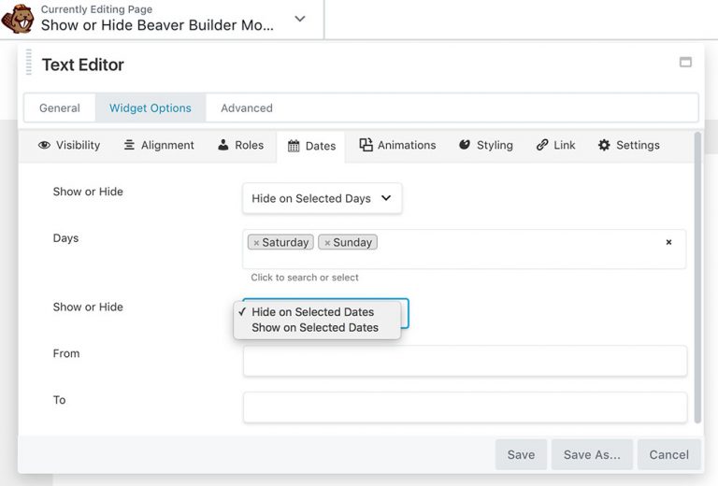This screenshot has height=486, width=718.
Task: Open the Hide on Selected Days dropdown
Action: point(323,198)
